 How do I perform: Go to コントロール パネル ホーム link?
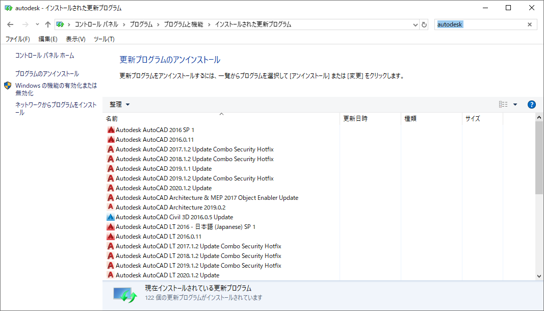(44, 56)
